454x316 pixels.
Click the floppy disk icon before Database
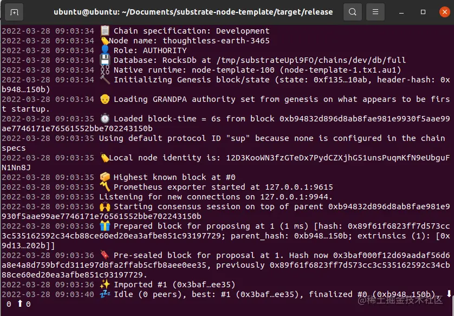(x=105, y=60)
